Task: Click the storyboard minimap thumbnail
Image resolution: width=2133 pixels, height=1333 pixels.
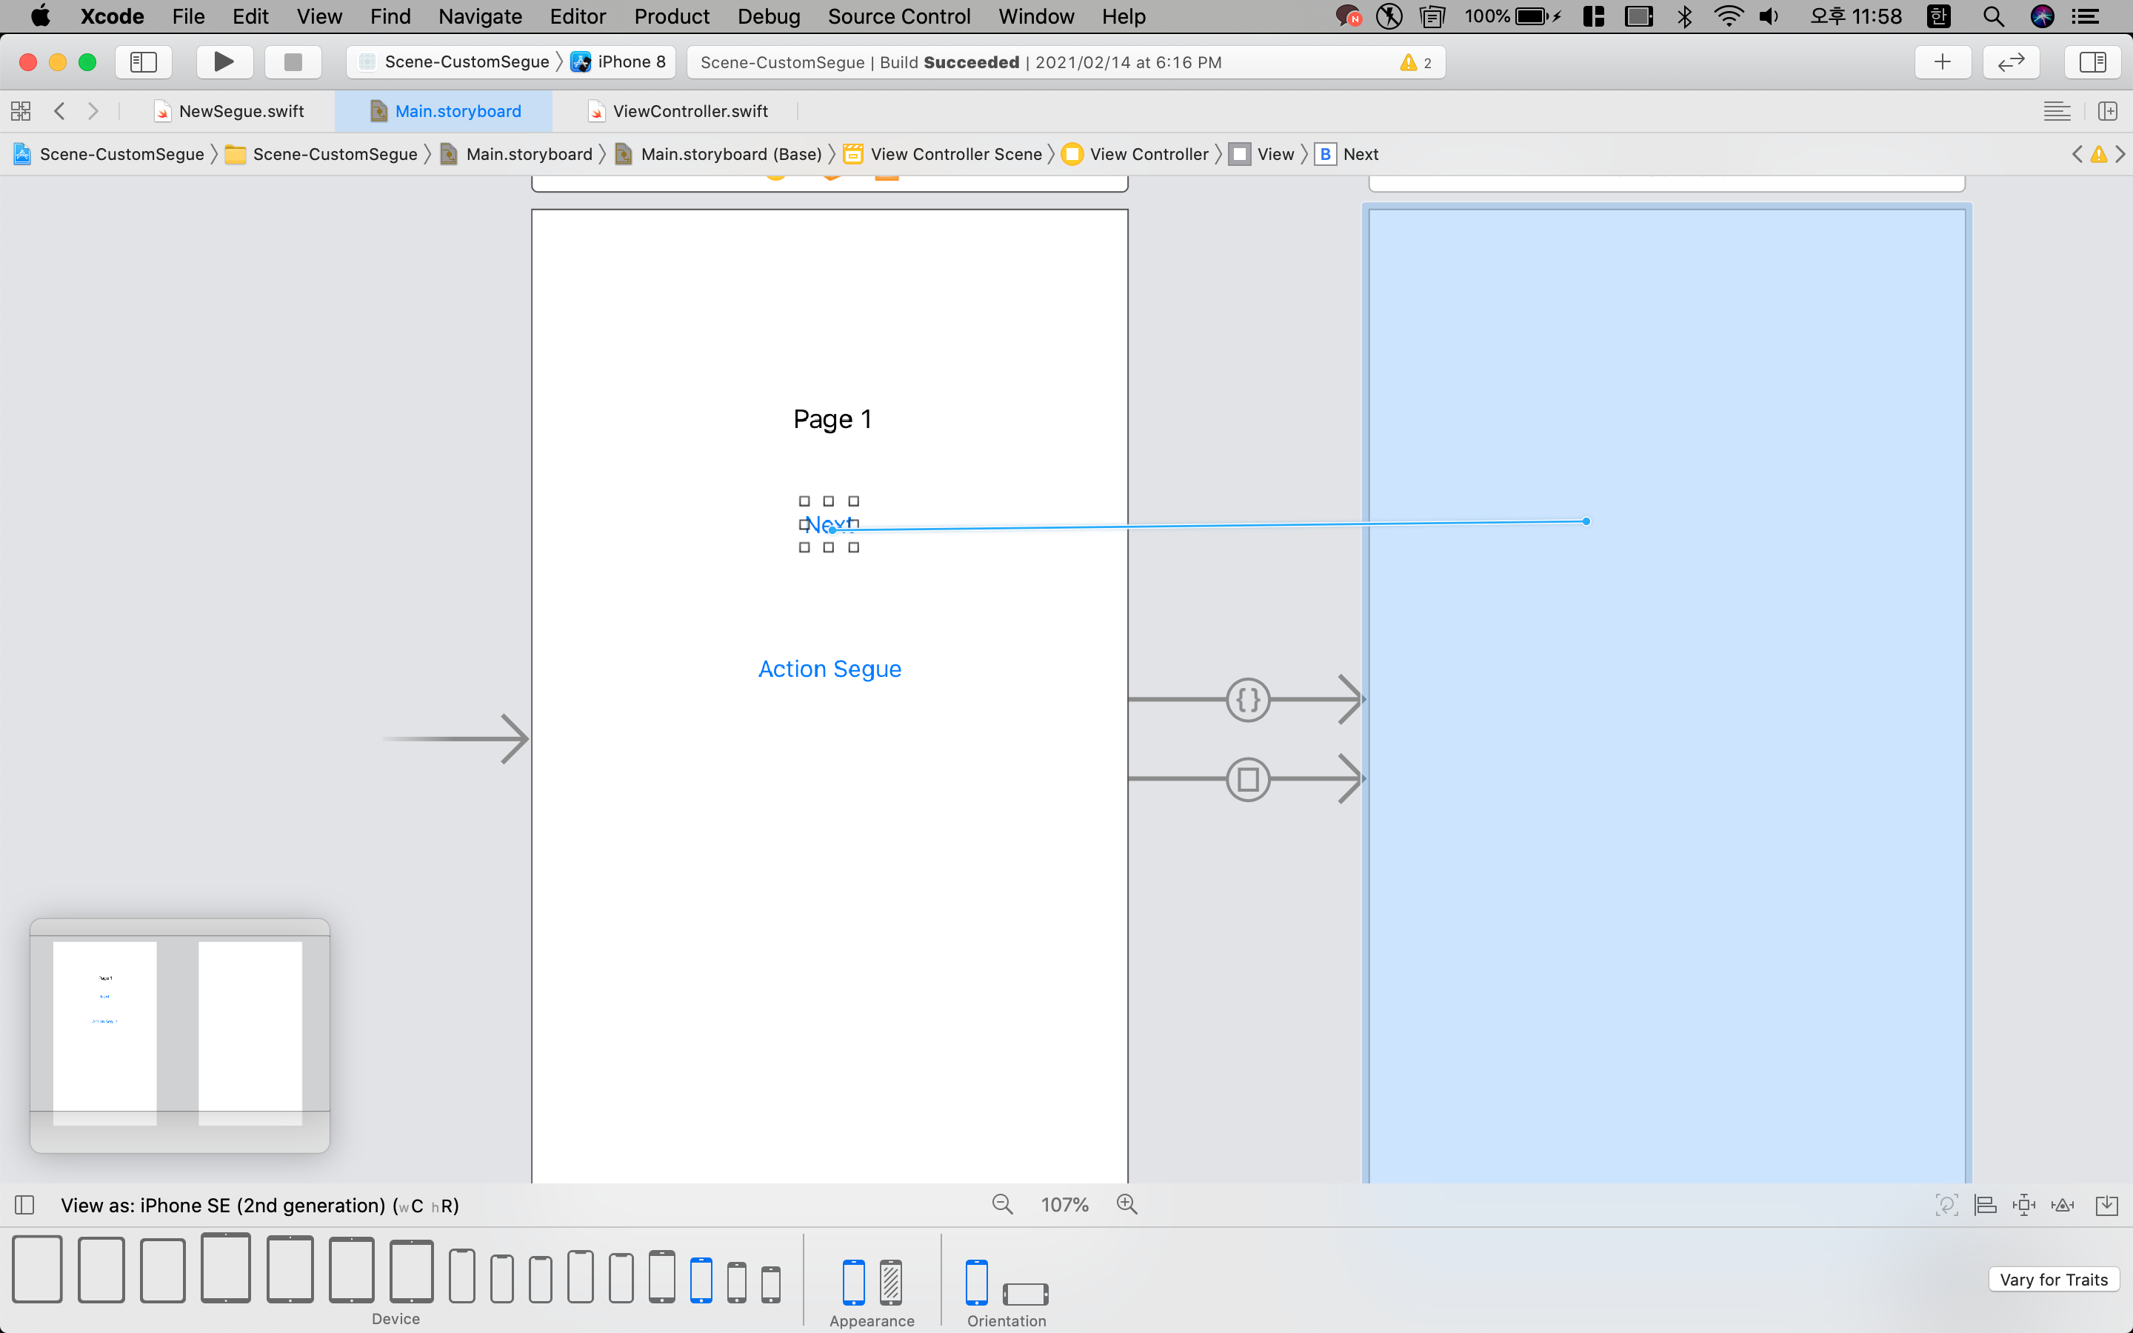Action: point(180,1033)
